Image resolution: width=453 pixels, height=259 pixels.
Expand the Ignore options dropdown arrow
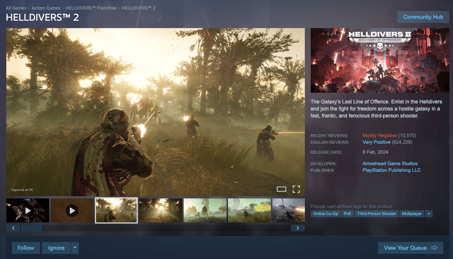(x=75, y=248)
